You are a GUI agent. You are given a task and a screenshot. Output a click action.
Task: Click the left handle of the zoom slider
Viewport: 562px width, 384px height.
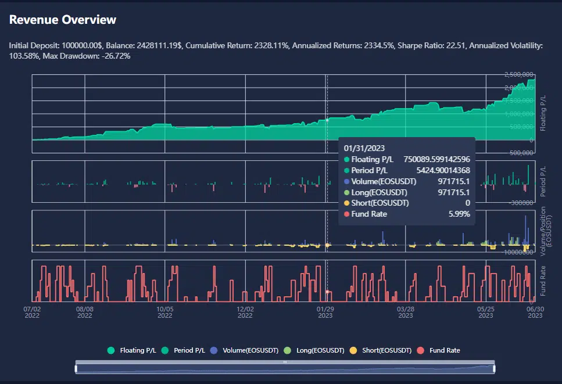pos(76,368)
